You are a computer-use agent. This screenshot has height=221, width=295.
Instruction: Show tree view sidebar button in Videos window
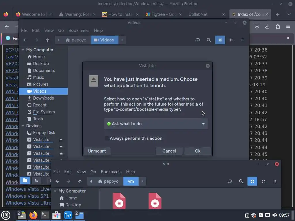(x=37, y=181)
